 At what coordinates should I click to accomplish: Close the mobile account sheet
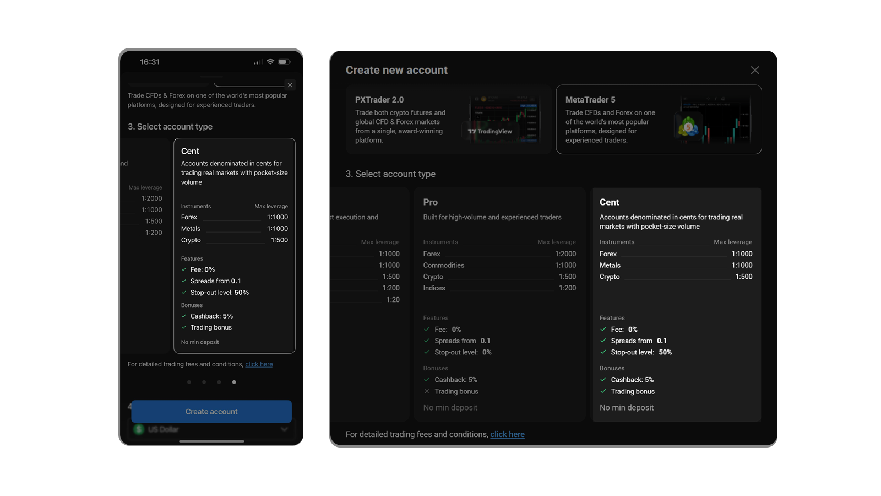290,85
